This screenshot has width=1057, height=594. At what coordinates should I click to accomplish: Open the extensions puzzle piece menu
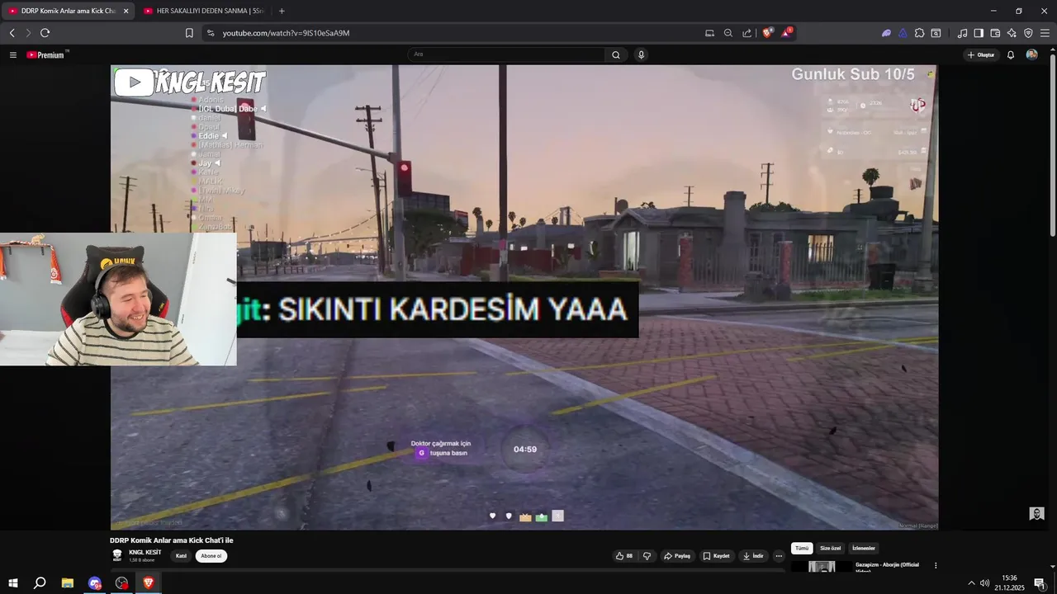pyautogui.click(x=919, y=33)
